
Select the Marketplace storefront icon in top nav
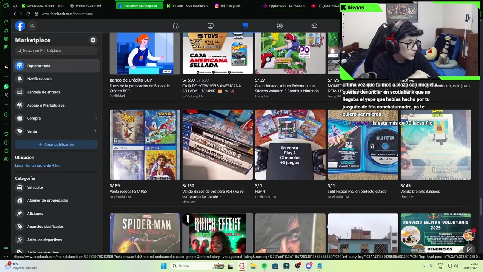(x=245, y=26)
